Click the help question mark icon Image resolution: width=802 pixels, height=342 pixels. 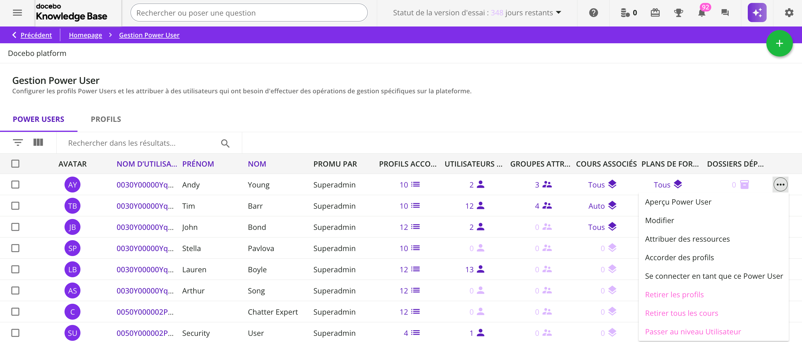(593, 13)
